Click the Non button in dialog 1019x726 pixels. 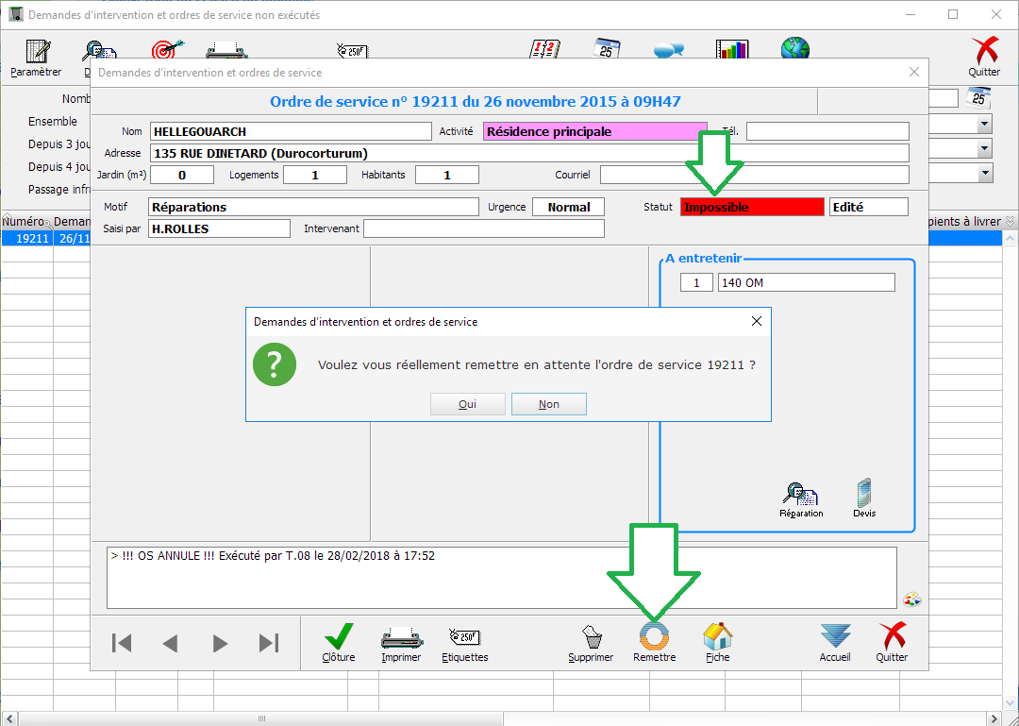coord(549,404)
